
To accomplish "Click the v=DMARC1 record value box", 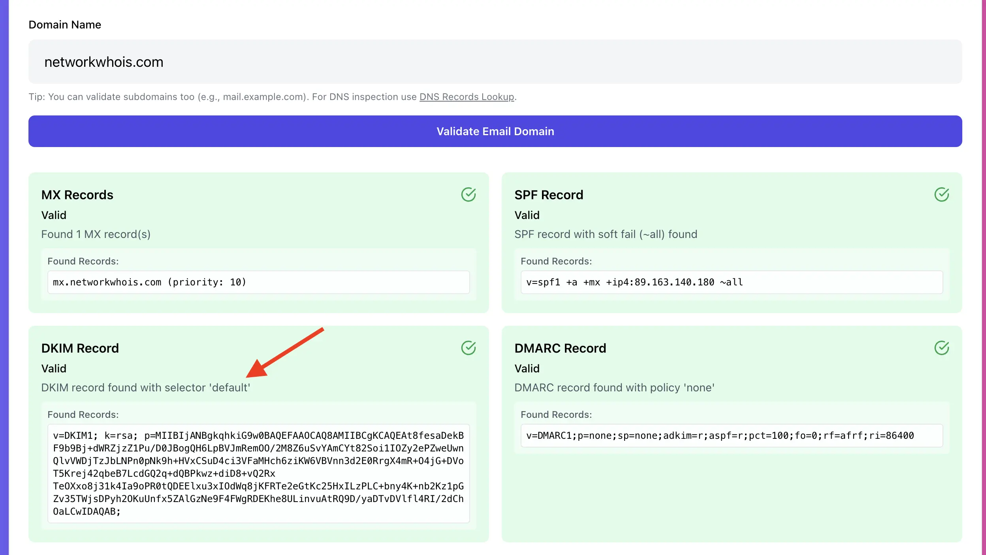I will (731, 436).
